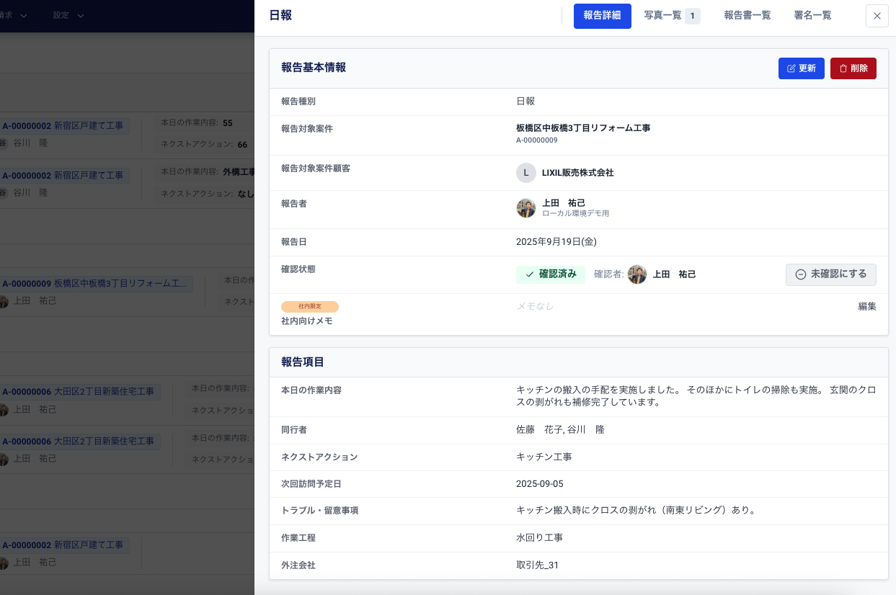The image size is (896, 595).
Task: Click the trash icon on the 削除 button
Action: (x=843, y=68)
